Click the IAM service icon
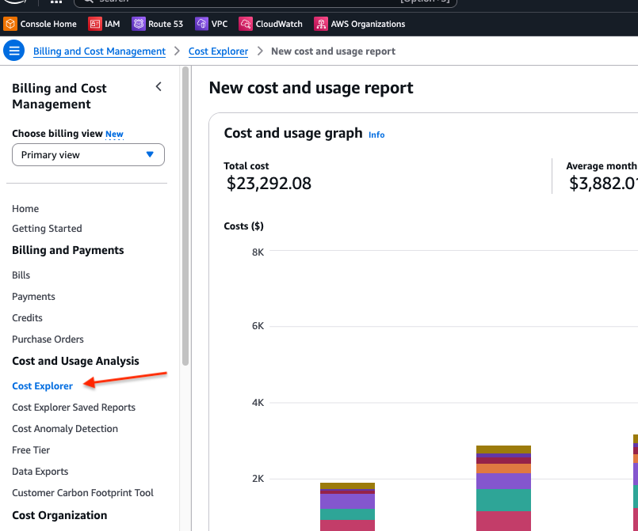This screenshot has width=638, height=531. (x=95, y=24)
